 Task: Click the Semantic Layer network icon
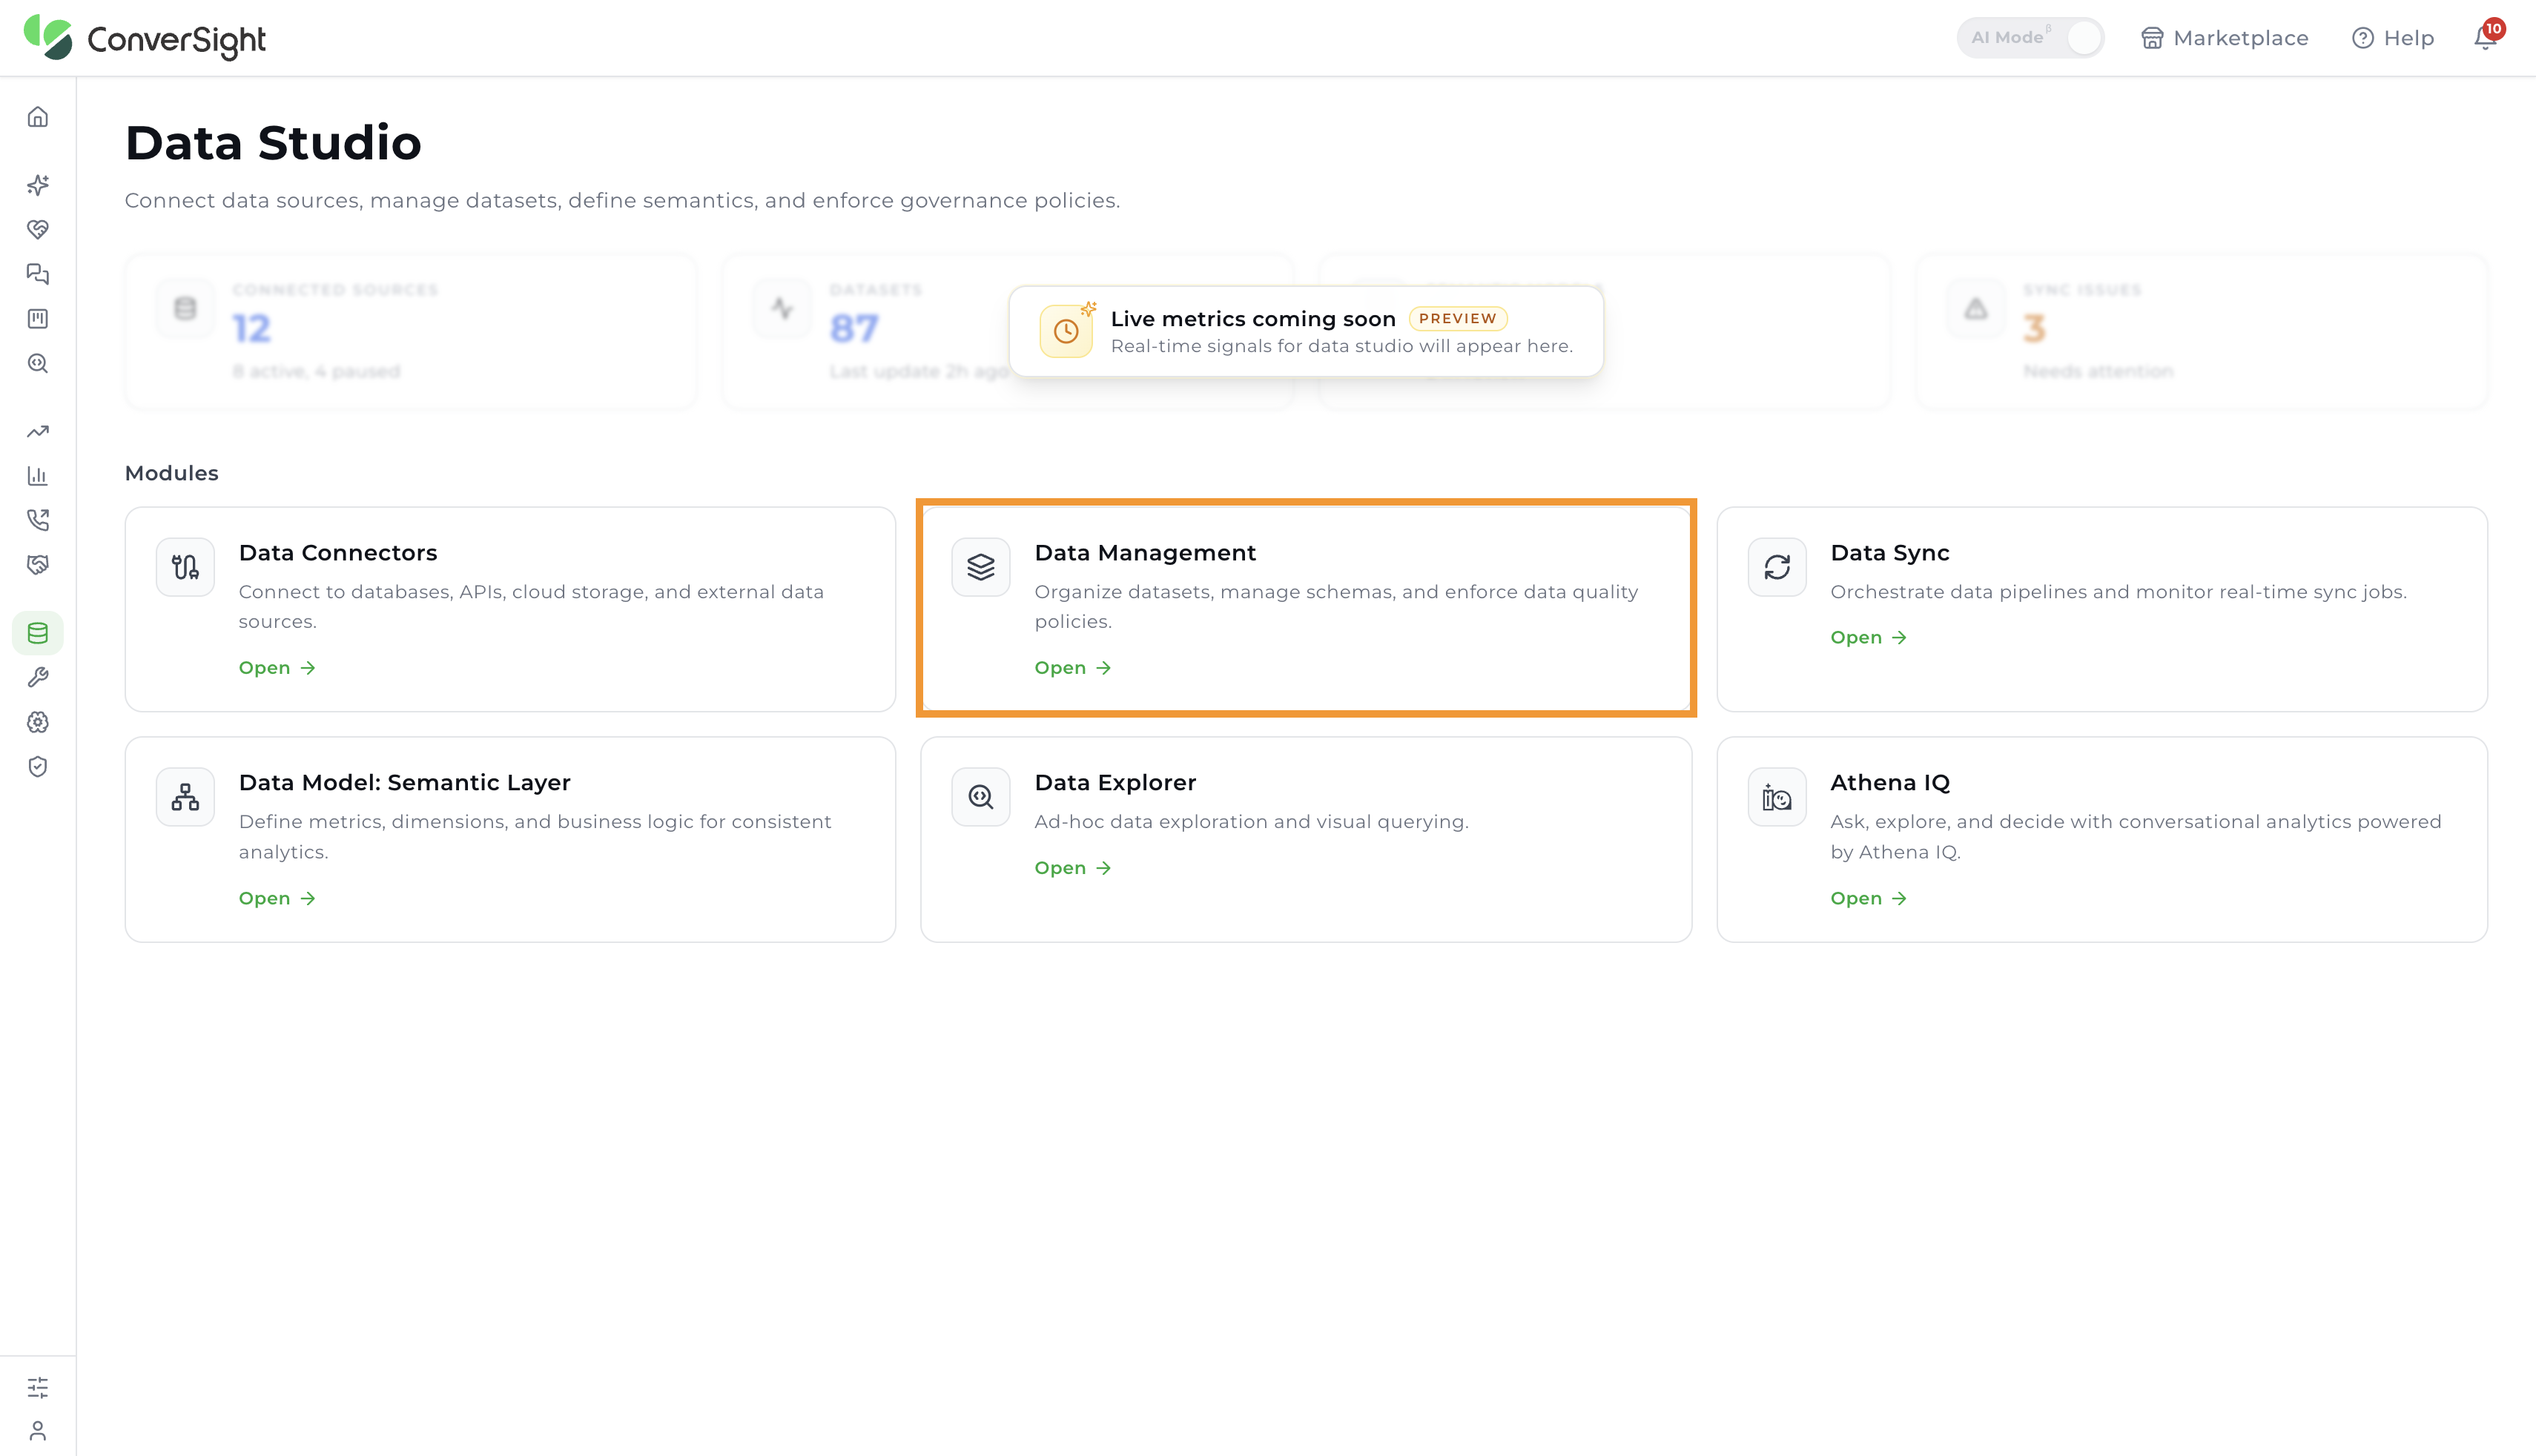click(185, 797)
